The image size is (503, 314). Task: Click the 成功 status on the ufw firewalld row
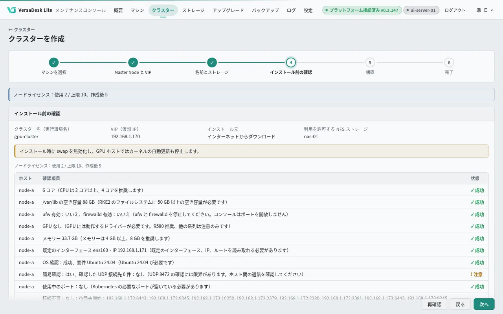coord(477,214)
